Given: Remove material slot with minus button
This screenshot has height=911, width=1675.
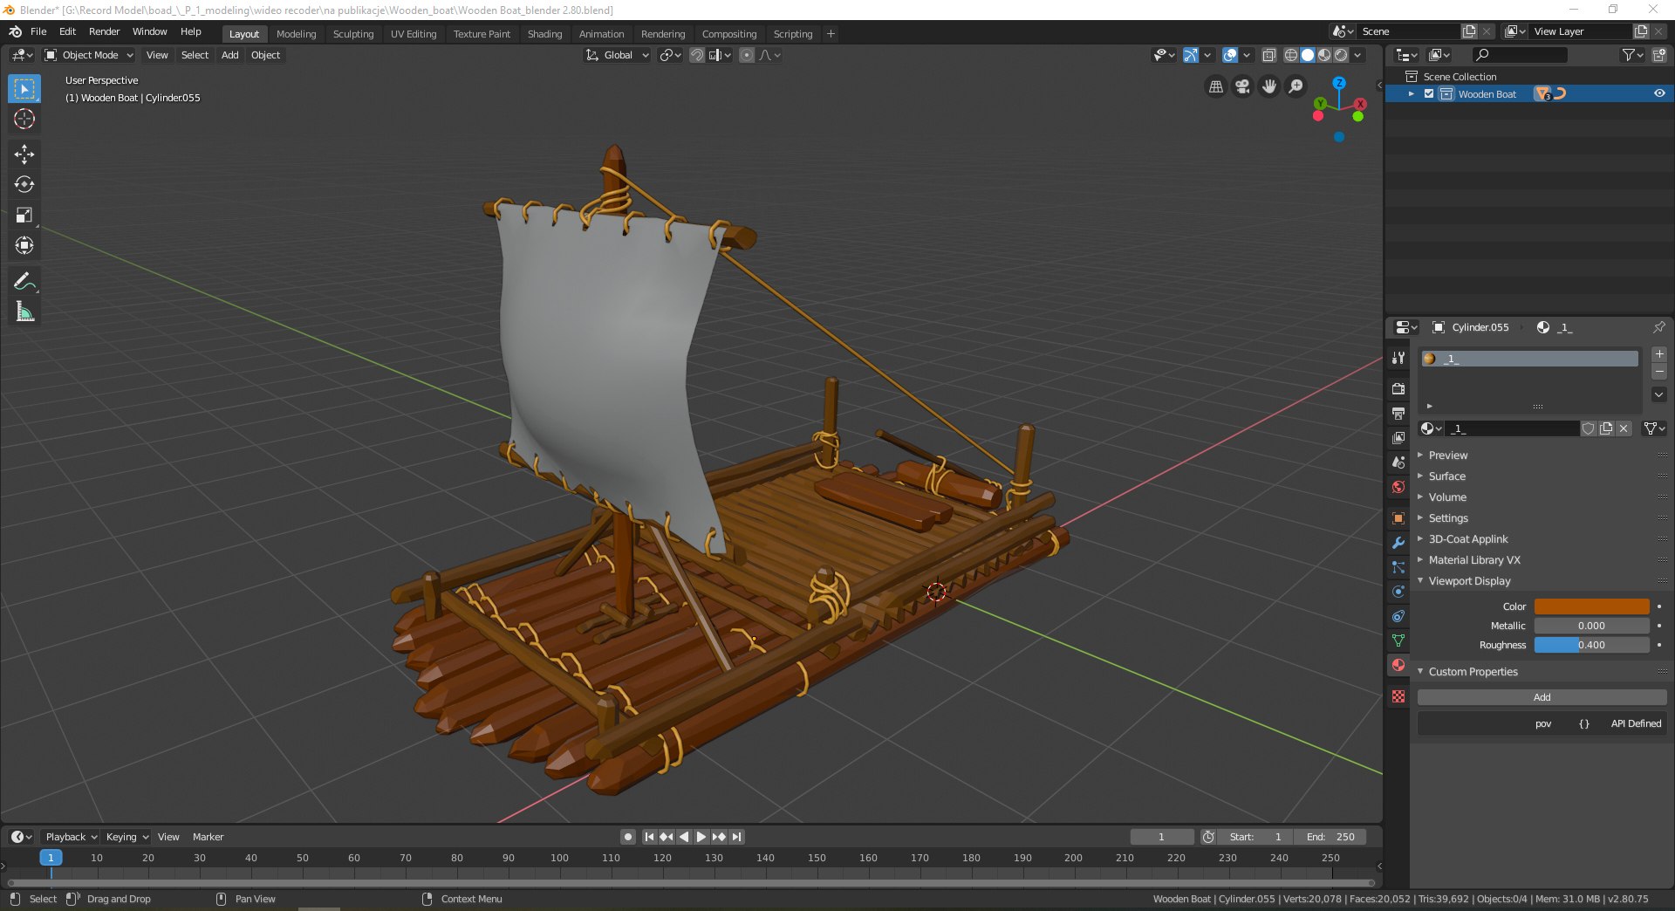Looking at the screenshot, I should pos(1659,373).
